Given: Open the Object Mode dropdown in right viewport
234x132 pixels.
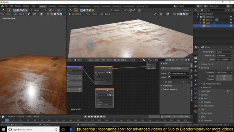Looking at the screenshot, I should (x=76, y=14).
